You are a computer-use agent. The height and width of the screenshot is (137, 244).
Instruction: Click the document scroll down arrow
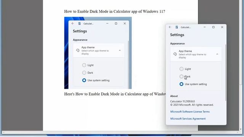click(x=241, y=129)
